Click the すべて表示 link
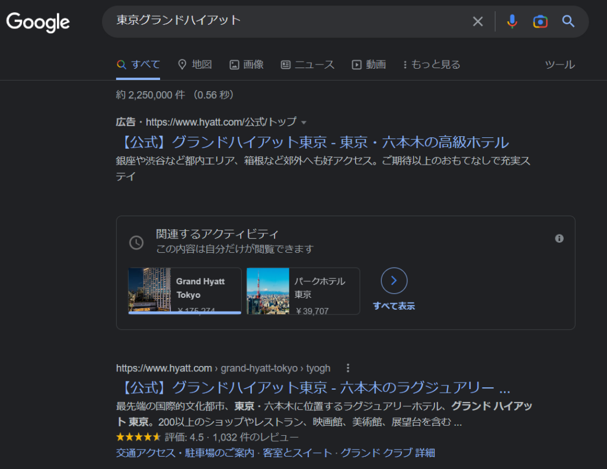The width and height of the screenshot is (607, 469). (x=394, y=306)
